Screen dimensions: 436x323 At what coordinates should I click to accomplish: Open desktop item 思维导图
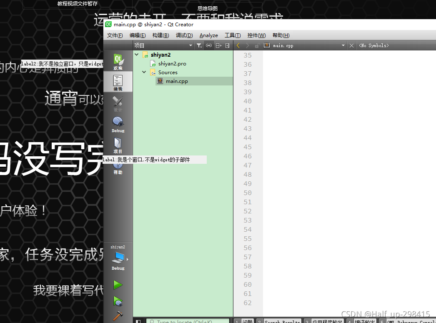click(208, 9)
